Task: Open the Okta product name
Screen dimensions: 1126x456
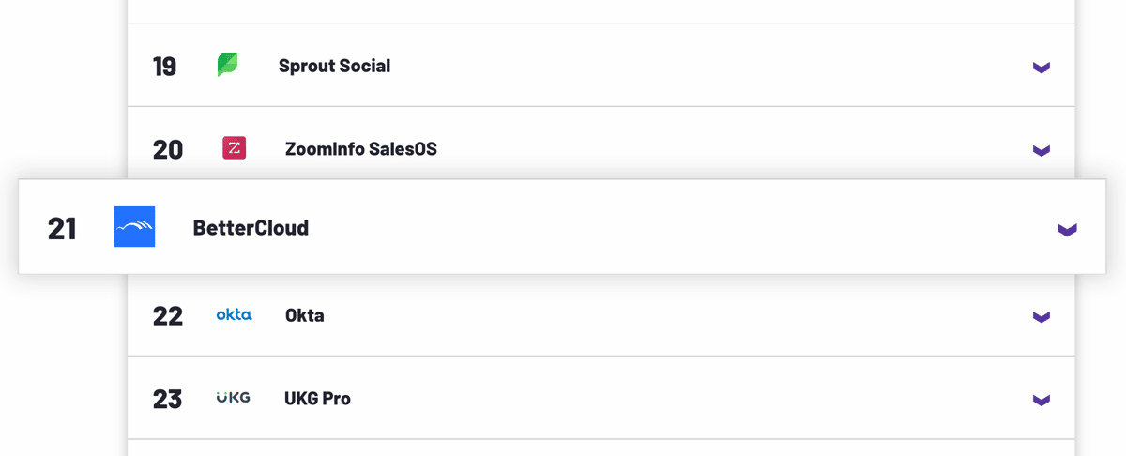Action: pyautogui.click(x=305, y=315)
